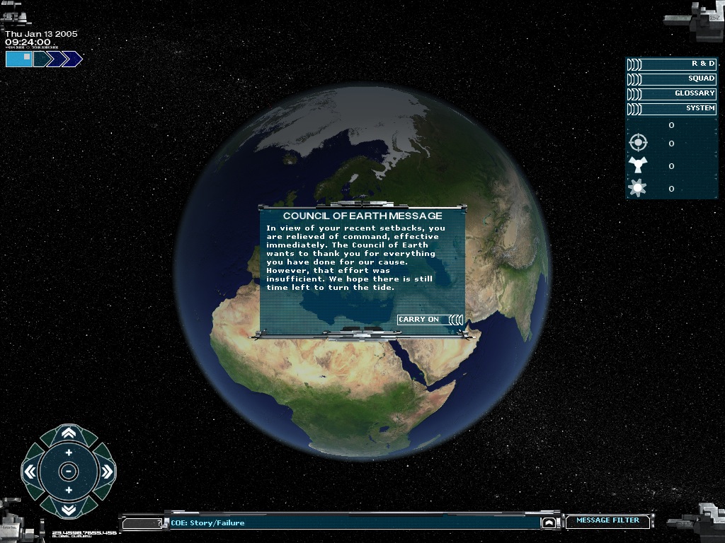Expand the SQUAD panel chevrons

pos(635,78)
